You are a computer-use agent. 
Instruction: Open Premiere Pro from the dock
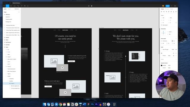96,104
